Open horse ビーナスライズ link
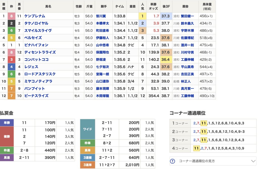258x169 pixels. pyautogui.click(x=36, y=96)
